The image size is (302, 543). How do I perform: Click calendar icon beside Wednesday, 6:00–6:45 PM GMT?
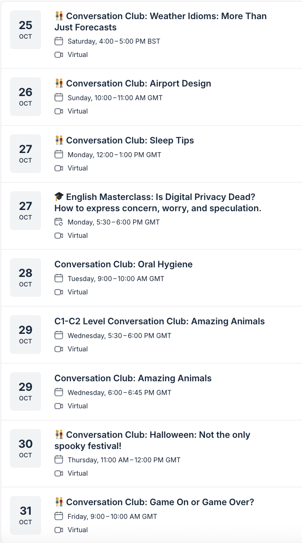(59, 392)
